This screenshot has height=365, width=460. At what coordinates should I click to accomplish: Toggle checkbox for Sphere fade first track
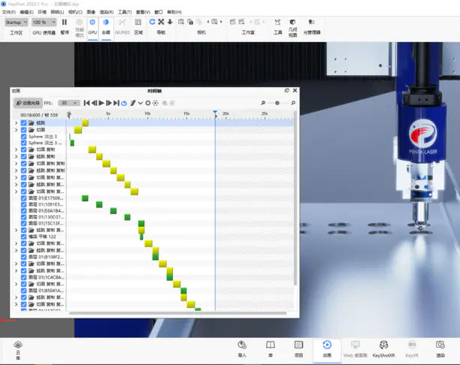[24, 136]
